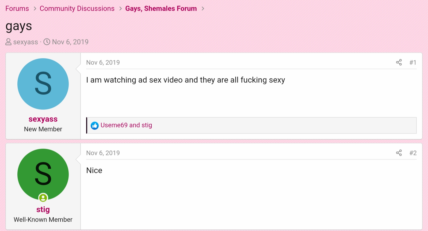This screenshot has height=231, width=428.
Task: Click sexyass blue avatar circle
Action: (43, 84)
